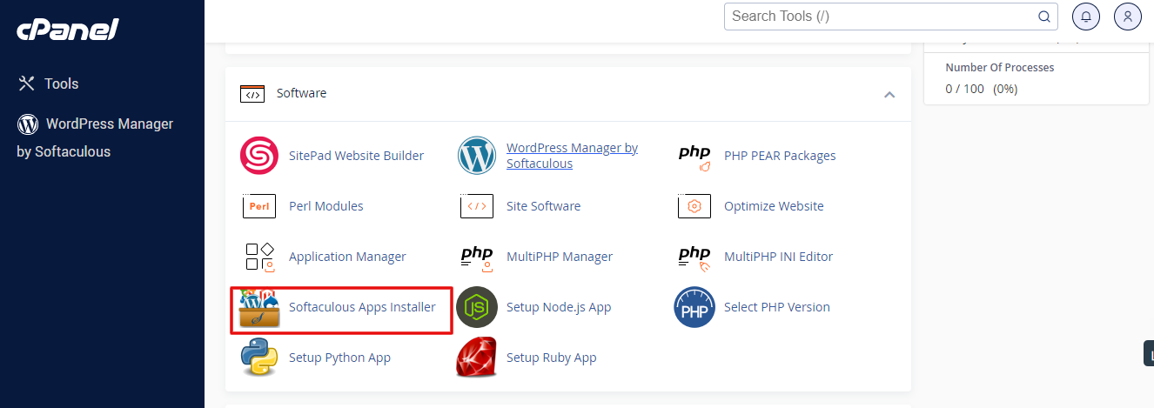1154x408 pixels.
Task: Click the Tools wrench icon in sidebar
Action: 27,84
